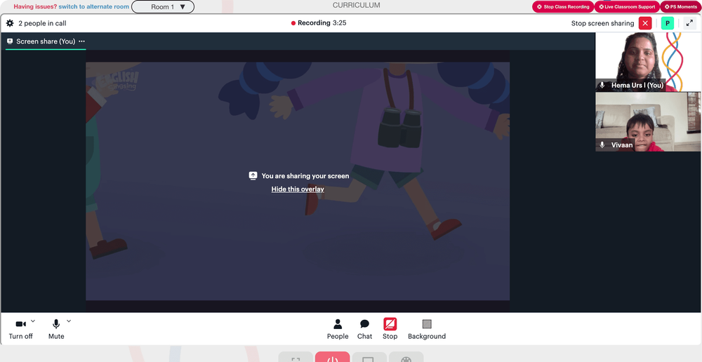Click microphone icon on Vivaan's tile
Screen dimensions: 702x362
tap(602, 145)
